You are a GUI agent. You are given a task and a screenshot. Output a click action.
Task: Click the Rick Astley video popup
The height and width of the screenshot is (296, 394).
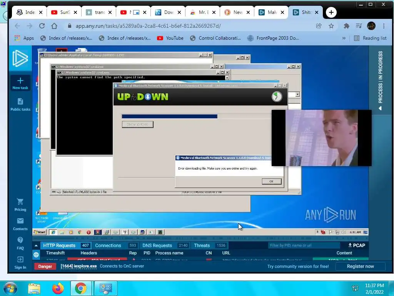[x=321, y=138]
